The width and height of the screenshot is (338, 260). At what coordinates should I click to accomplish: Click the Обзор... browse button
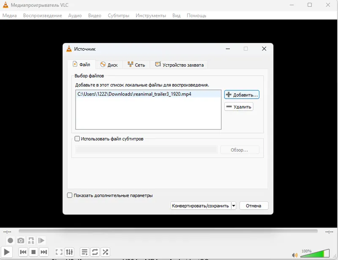pos(240,150)
